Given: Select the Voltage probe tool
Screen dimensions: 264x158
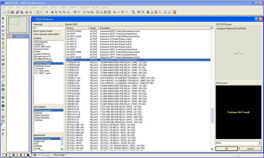Looking at the screenshot, I should tap(3, 68).
